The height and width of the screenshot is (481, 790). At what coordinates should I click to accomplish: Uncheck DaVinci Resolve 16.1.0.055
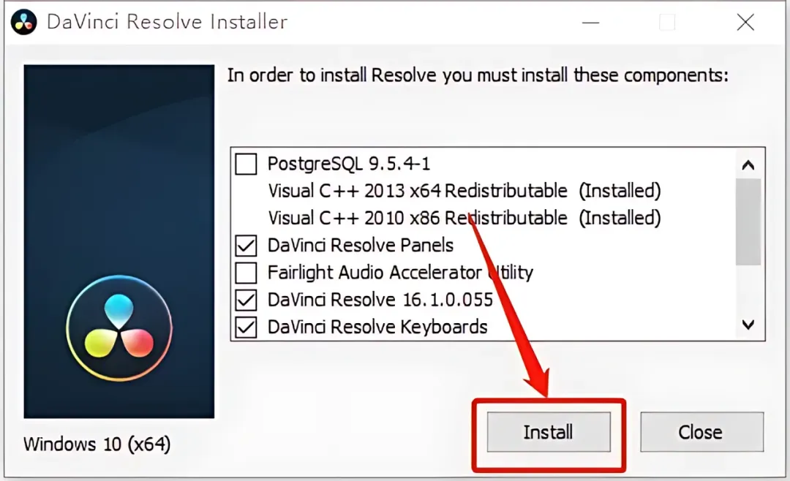pyautogui.click(x=246, y=300)
